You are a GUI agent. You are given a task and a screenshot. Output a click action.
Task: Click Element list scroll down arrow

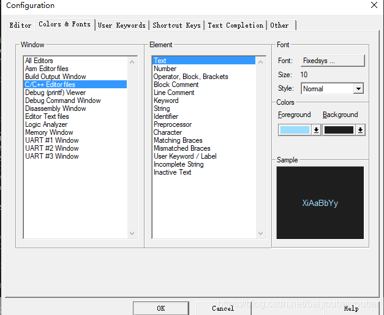point(260,233)
